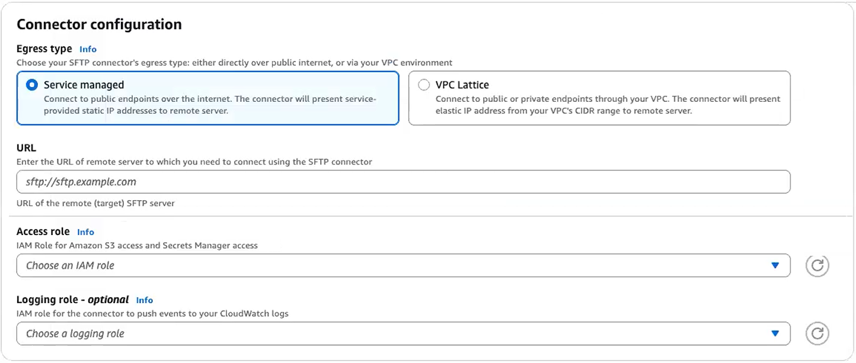Screen dimensions: 856x363
Task: Refresh the Access role IAM list
Action: (x=817, y=265)
